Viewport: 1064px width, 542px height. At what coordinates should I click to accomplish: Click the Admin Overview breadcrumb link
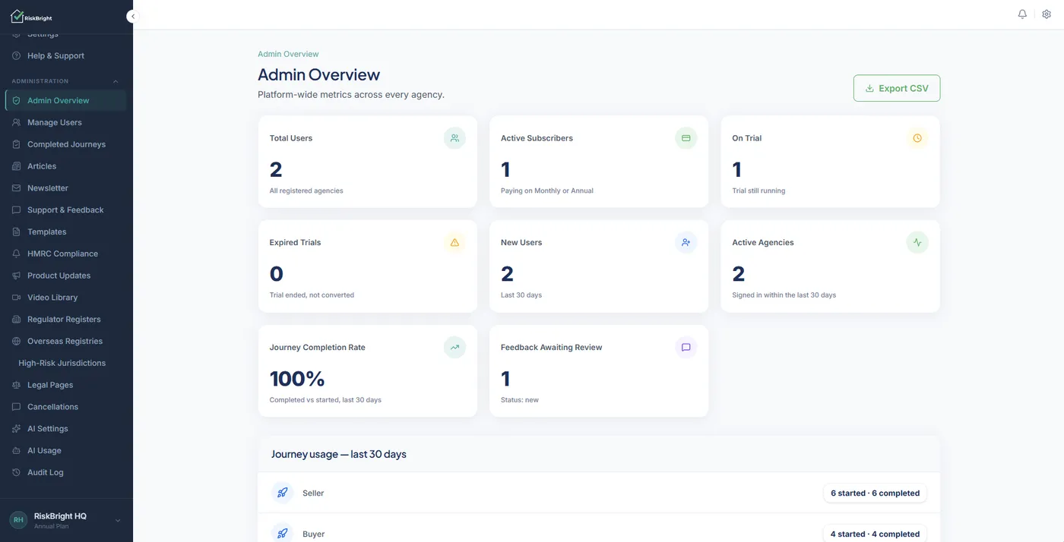(288, 54)
